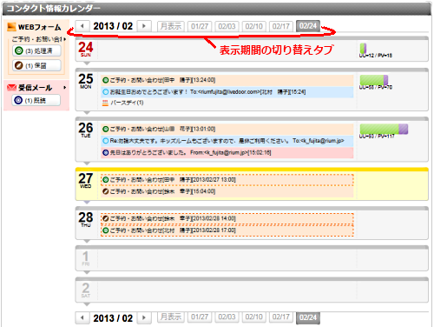The height and width of the screenshot is (327, 434).
Task: Open the お誕生日おめでとう mail entry
Action: click(227, 92)
